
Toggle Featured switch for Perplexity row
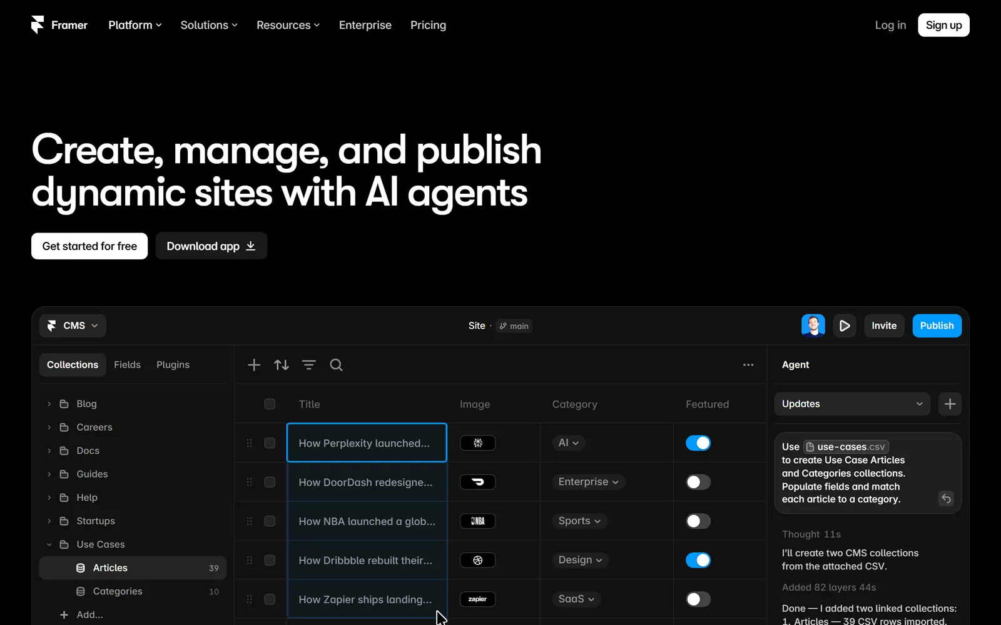698,443
